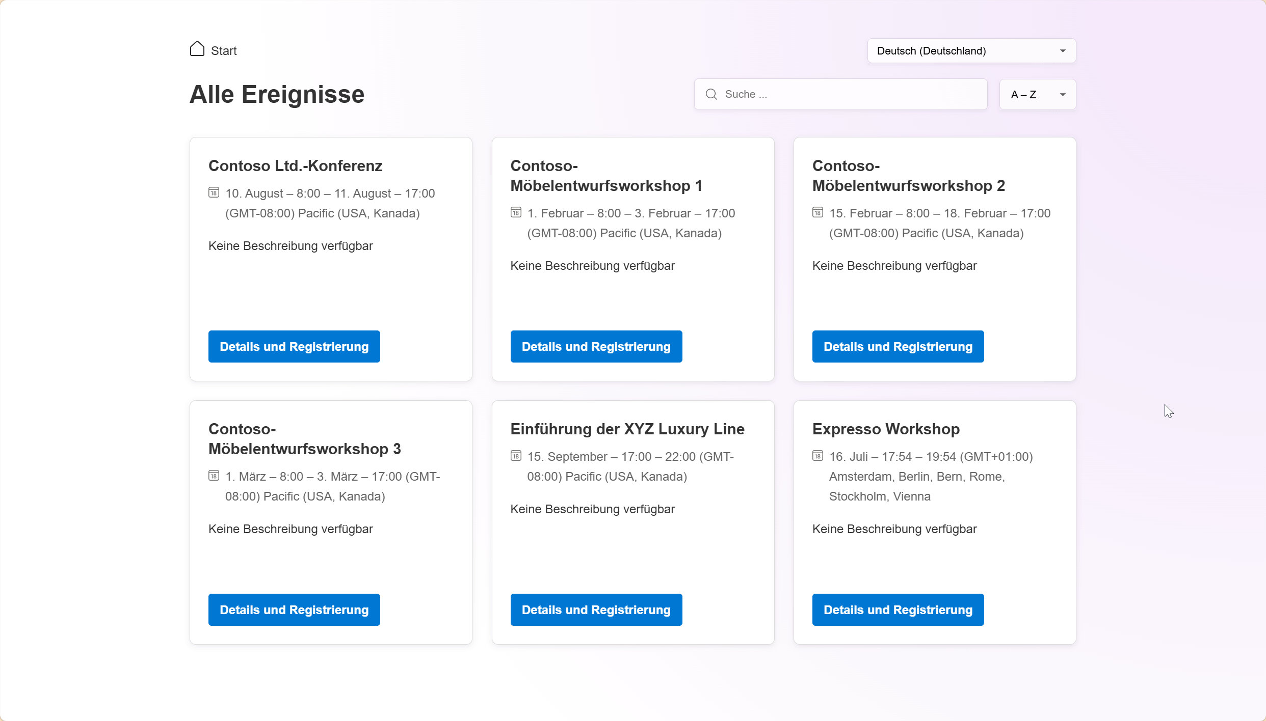The width and height of the screenshot is (1266, 721).
Task: Click the home icon next to Start
Action: [x=197, y=49]
